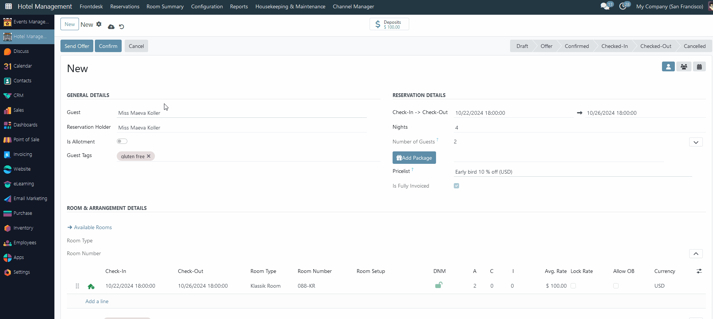Open Configuration menu
Image resolution: width=713 pixels, height=319 pixels.
coord(207,6)
